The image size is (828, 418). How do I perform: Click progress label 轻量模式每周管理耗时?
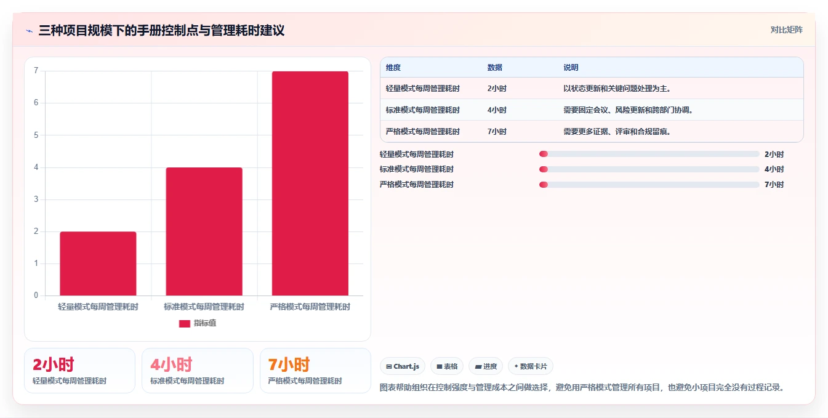(417, 155)
